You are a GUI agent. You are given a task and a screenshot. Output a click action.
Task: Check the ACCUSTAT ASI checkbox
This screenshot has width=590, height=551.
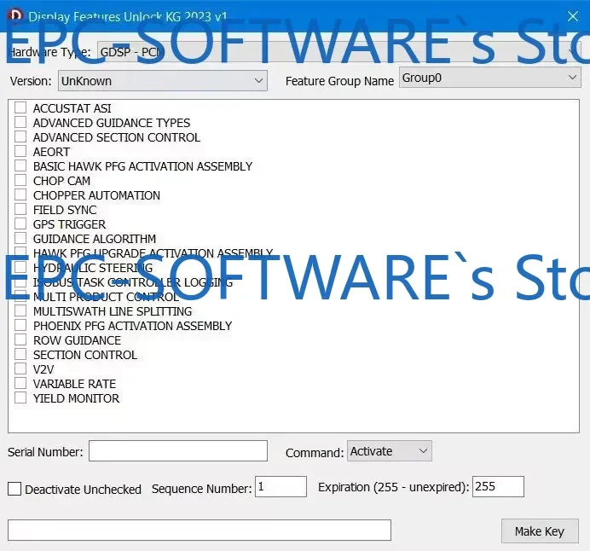20,107
